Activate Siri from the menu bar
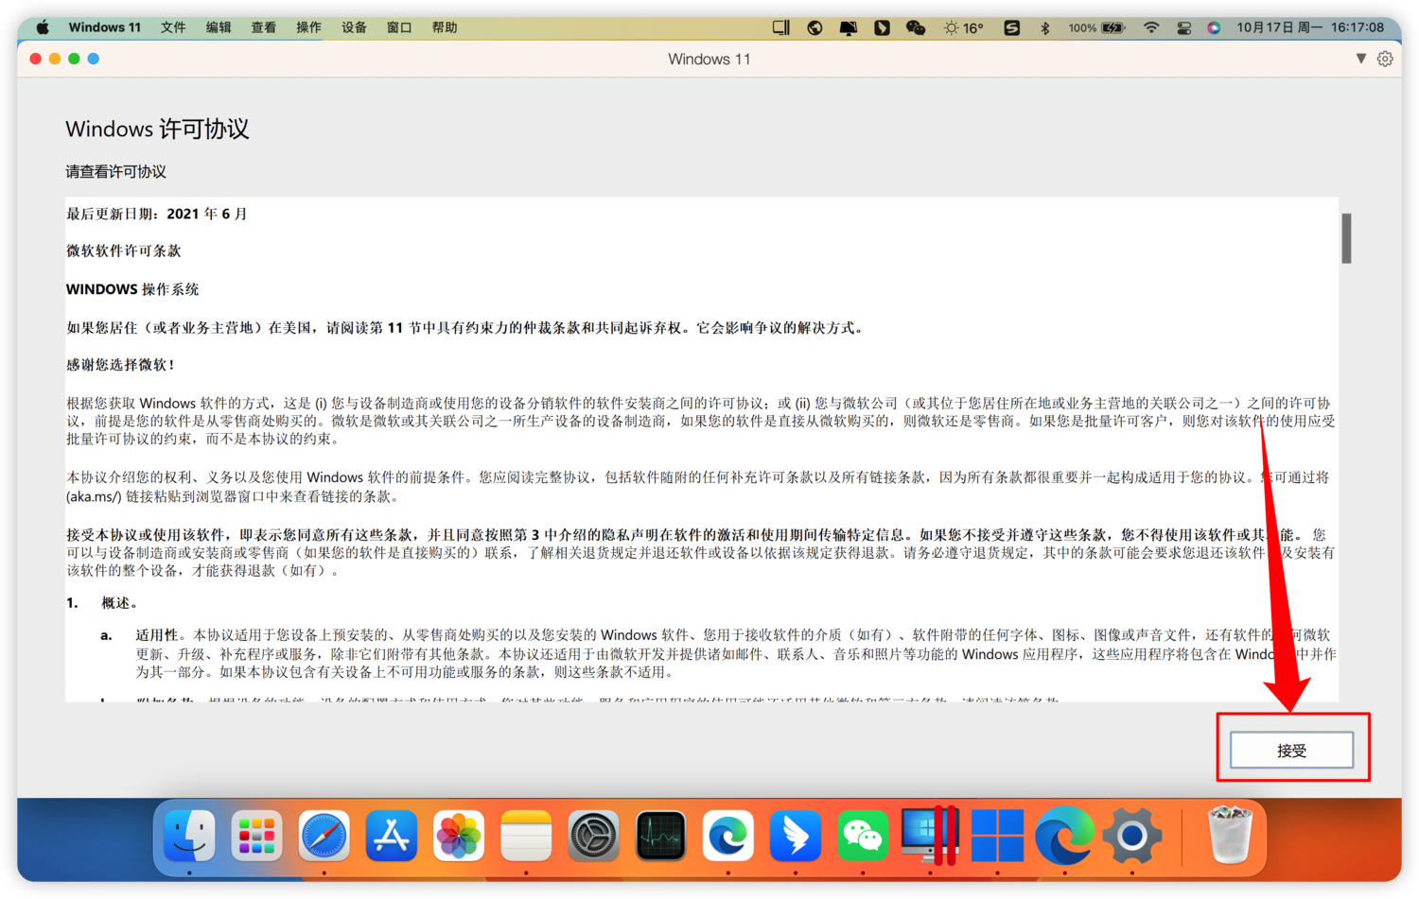Viewport: 1419px width, 899px height. point(1214,27)
